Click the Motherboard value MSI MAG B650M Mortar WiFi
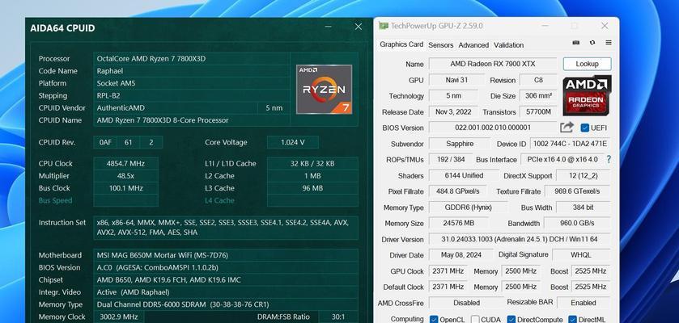The width and height of the screenshot is (679, 323). tap(226, 255)
